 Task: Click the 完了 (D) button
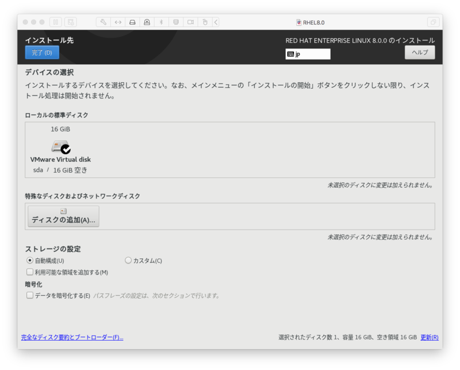click(42, 52)
